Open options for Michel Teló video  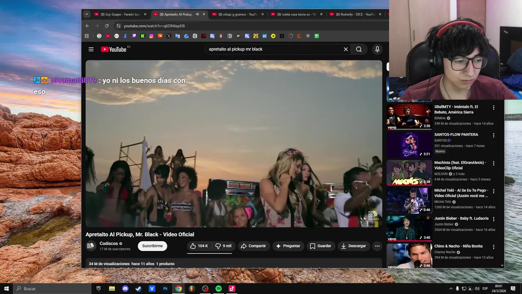[x=493, y=191]
